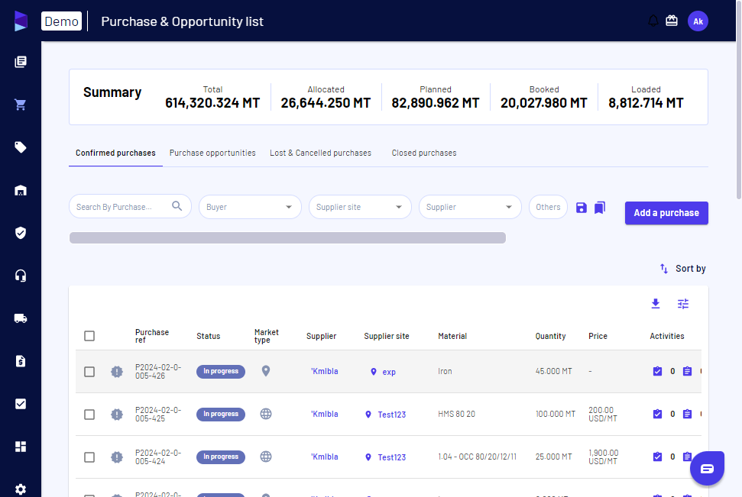The image size is (742, 497).
Task: Click the HMS 80 20 material cell
Action: pyautogui.click(x=456, y=414)
